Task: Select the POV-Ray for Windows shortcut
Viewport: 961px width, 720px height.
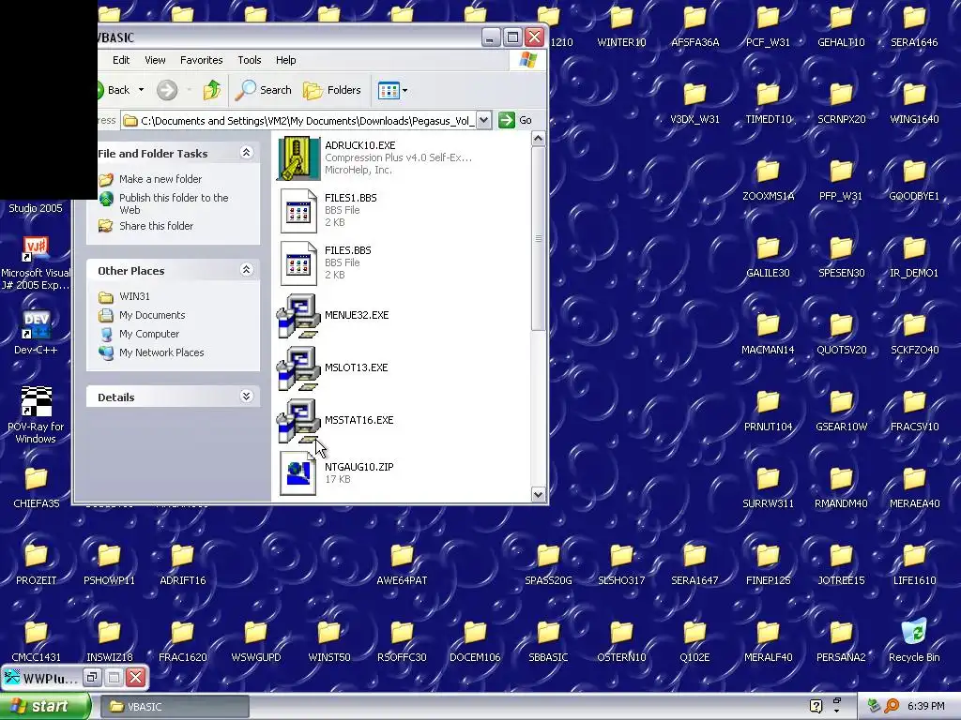Action: click(x=36, y=414)
